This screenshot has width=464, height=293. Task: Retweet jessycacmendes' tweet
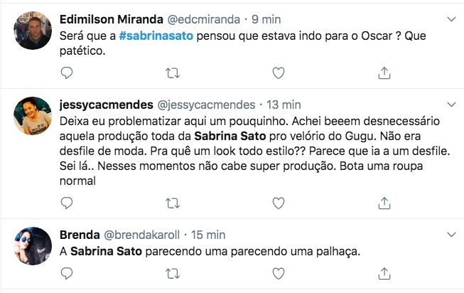tap(172, 203)
